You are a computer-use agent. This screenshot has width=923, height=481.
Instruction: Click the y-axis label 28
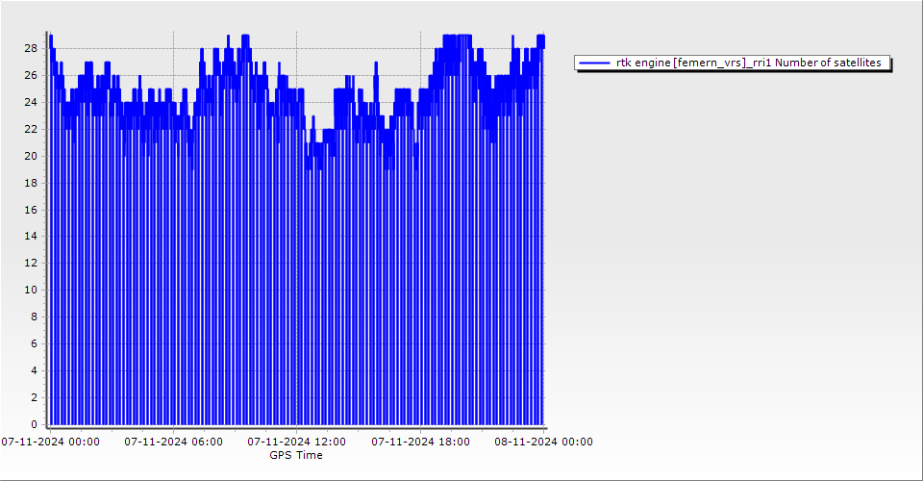31,48
